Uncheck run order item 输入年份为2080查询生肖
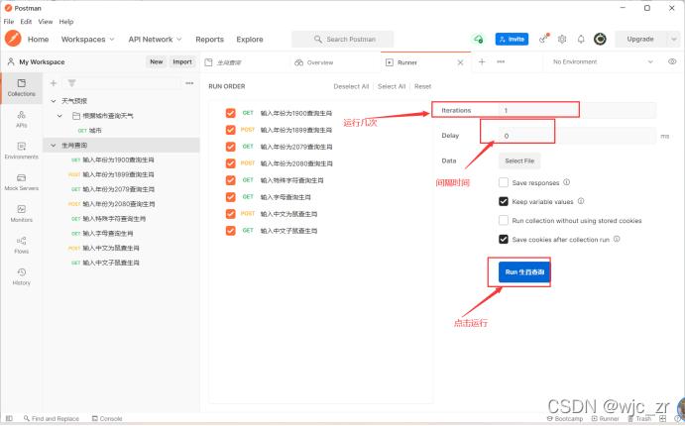685x426 pixels. 231,163
